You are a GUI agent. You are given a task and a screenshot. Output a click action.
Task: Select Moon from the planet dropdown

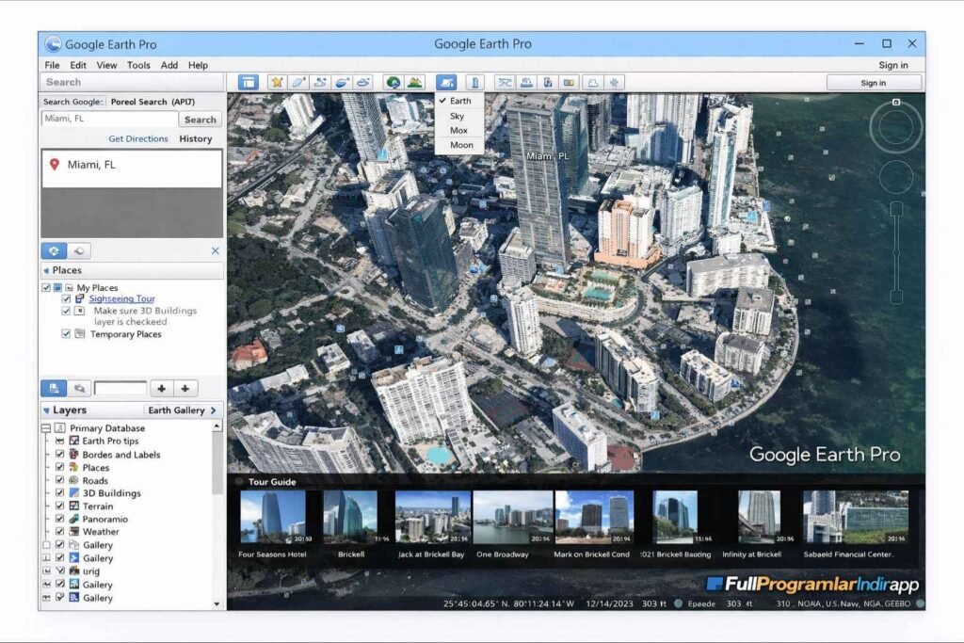click(460, 144)
